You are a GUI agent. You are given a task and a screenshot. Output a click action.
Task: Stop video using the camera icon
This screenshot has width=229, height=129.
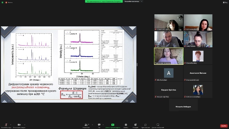[19, 125]
